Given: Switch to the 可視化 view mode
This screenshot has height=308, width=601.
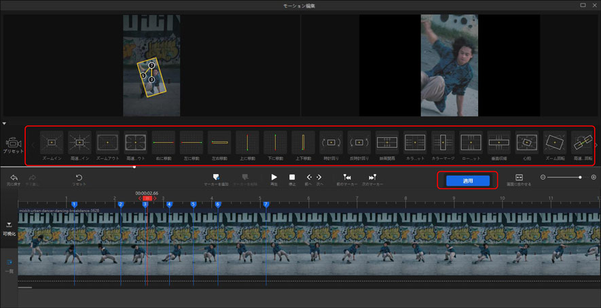Looking at the screenshot, I should pyautogui.click(x=9, y=227).
